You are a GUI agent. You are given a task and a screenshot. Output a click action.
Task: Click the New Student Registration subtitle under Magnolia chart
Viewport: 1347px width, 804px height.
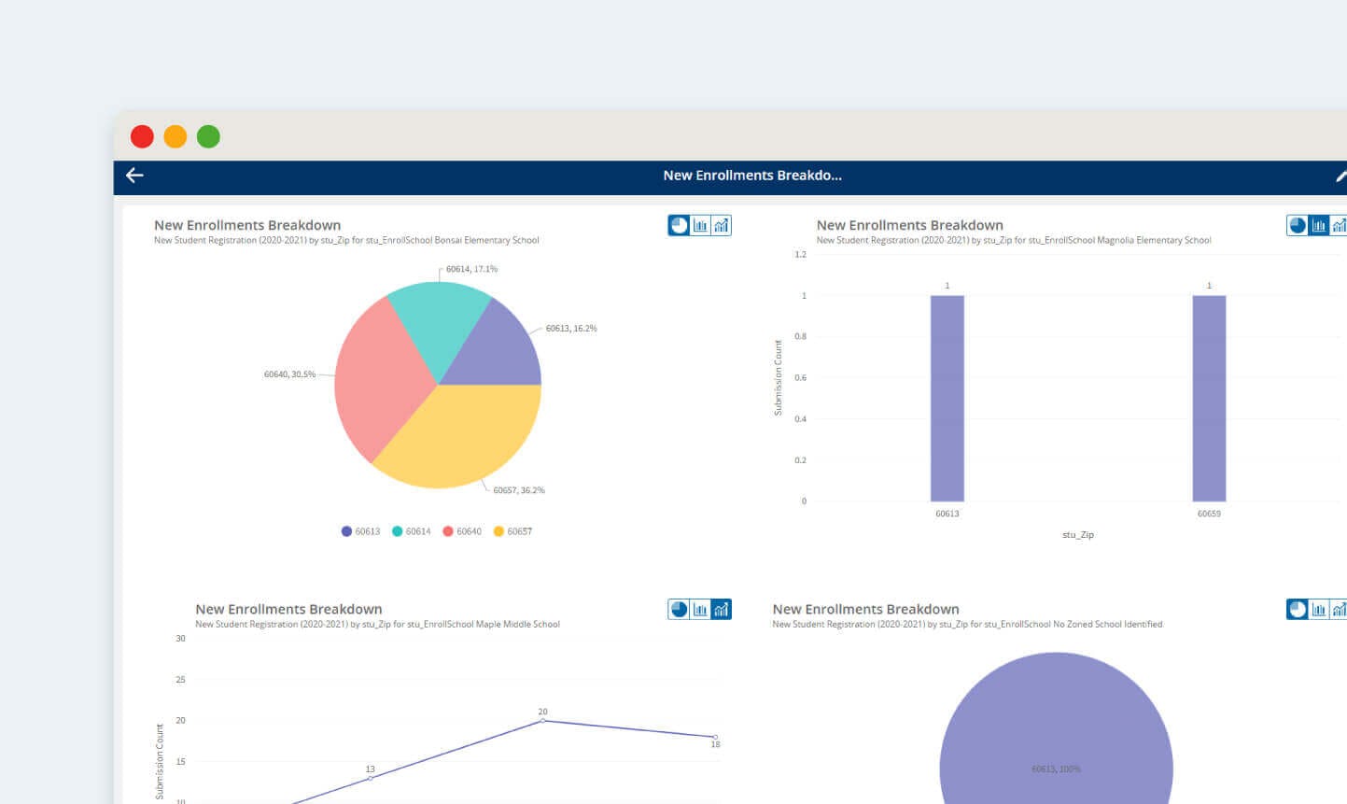point(1014,240)
